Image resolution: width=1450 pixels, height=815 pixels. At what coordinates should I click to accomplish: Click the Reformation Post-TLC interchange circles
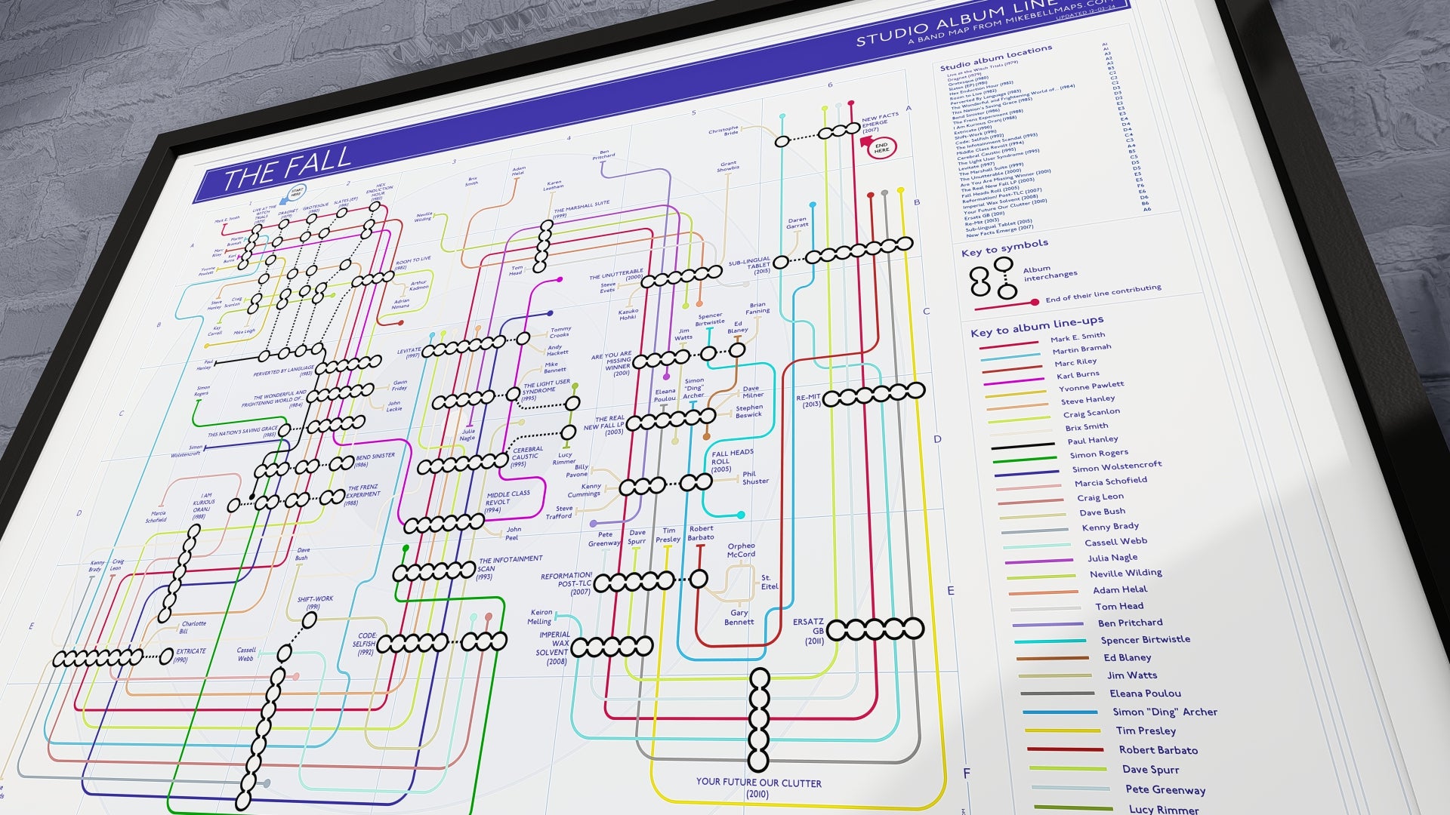[x=634, y=582]
